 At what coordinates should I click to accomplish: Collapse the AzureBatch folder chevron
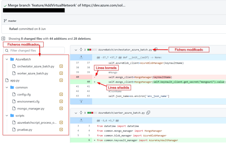pos(7,59)
